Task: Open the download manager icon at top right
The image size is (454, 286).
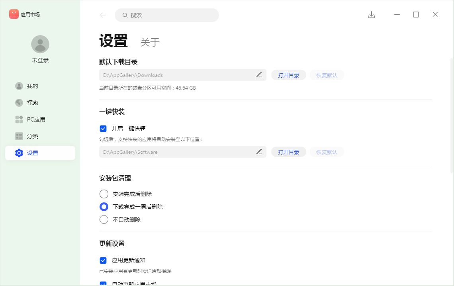Action: coord(371,14)
